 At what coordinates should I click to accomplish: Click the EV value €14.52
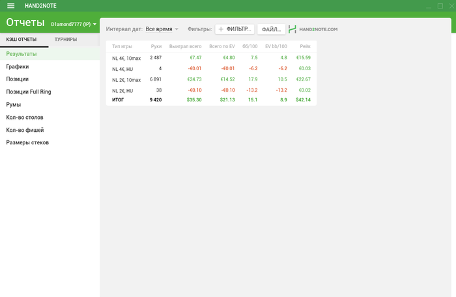[227, 79]
